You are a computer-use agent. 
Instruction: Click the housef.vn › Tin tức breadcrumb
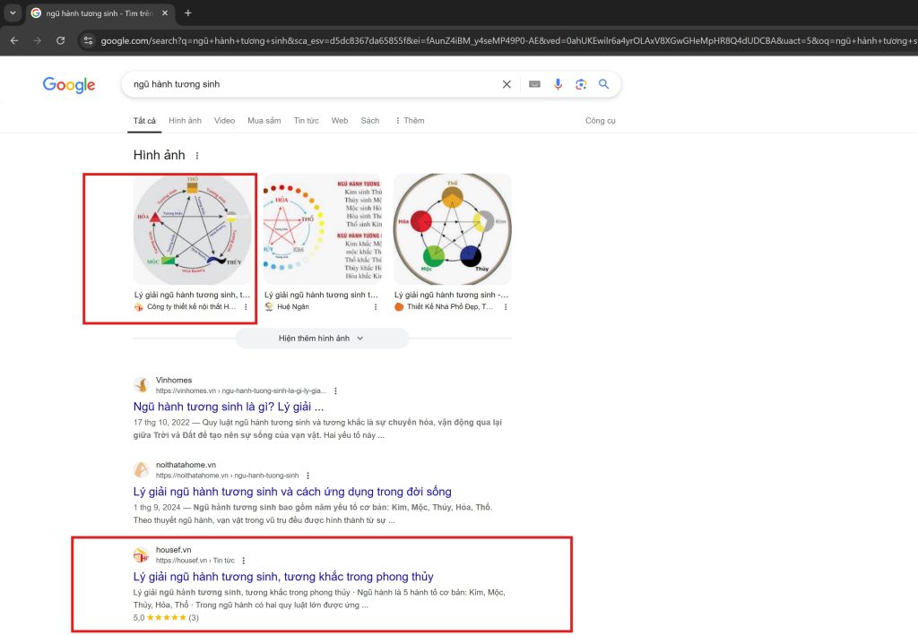(195, 560)
